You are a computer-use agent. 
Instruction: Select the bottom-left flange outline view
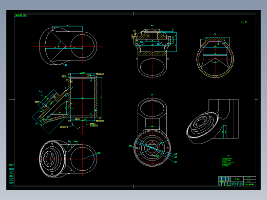pos(68,159)
